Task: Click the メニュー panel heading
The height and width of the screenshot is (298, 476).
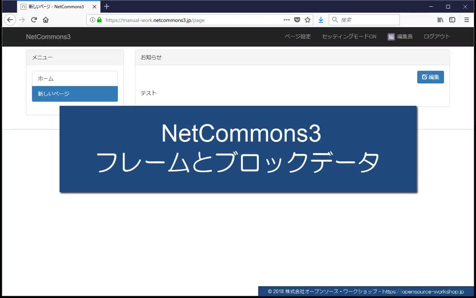Action: tap(75, 57)
